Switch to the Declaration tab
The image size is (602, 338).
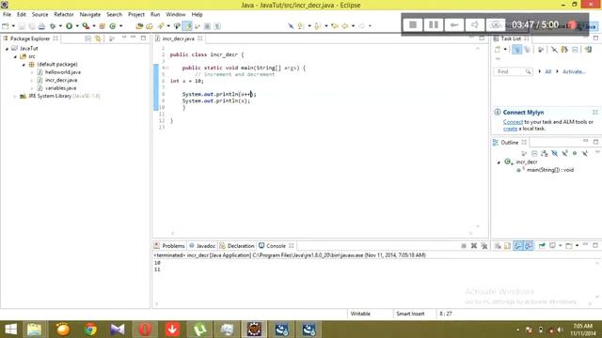pos(237,246)
